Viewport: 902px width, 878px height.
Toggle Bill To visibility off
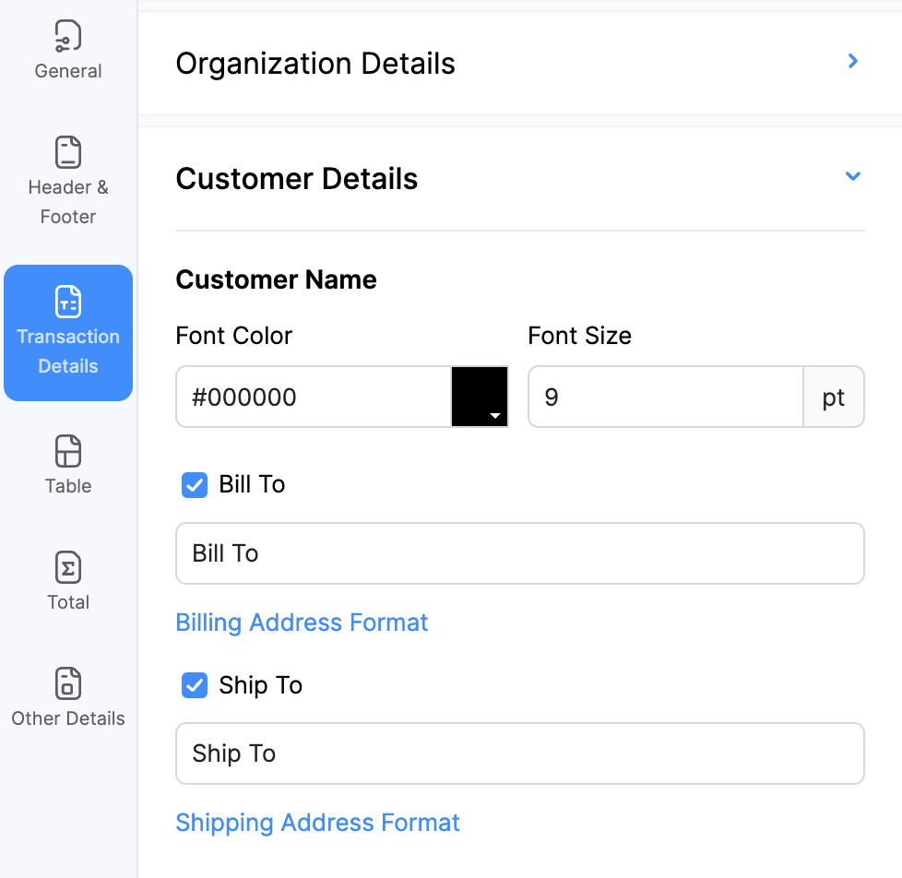pos(194,484)
